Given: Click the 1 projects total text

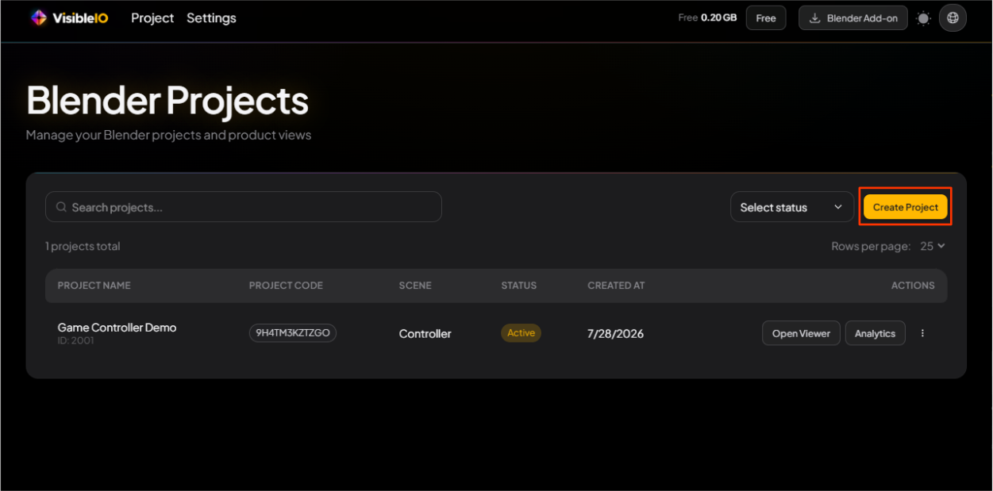Looking at the screenshot, I should tap(83, 247).
